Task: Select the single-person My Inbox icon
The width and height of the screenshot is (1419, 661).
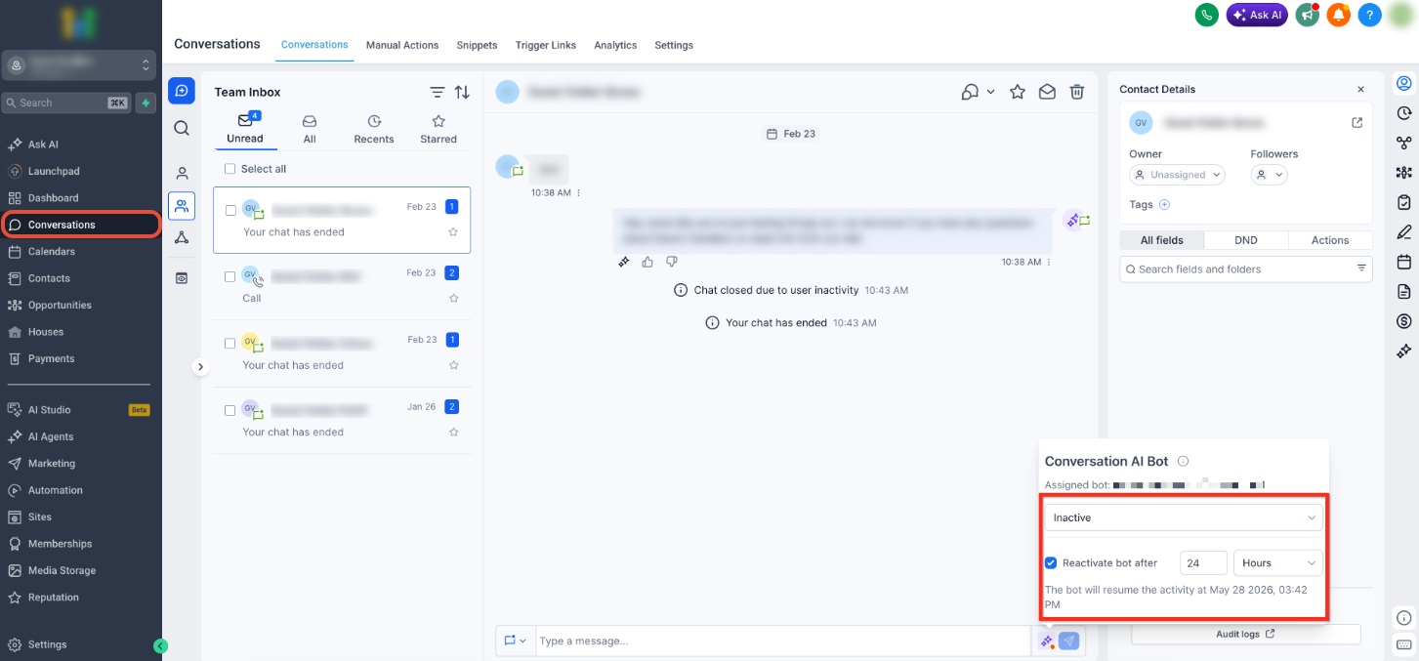Action: click(x=182, y=174)
